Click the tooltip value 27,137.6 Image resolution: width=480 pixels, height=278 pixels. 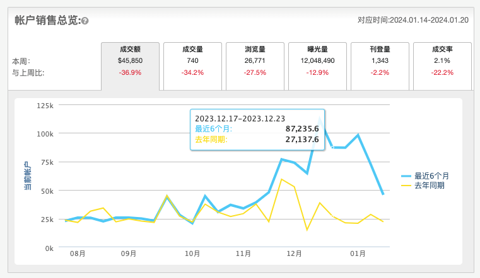[302, 140]
